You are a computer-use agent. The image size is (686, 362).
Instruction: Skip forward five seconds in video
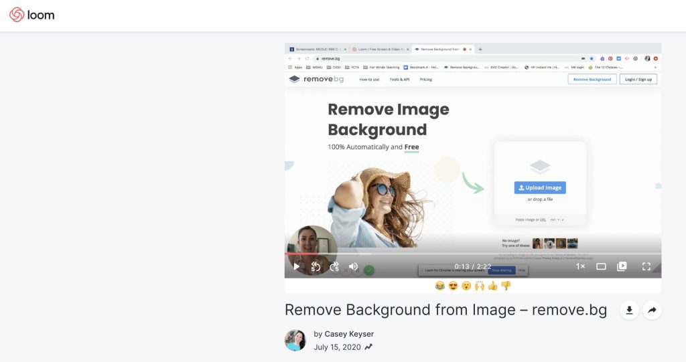[334, 267]
